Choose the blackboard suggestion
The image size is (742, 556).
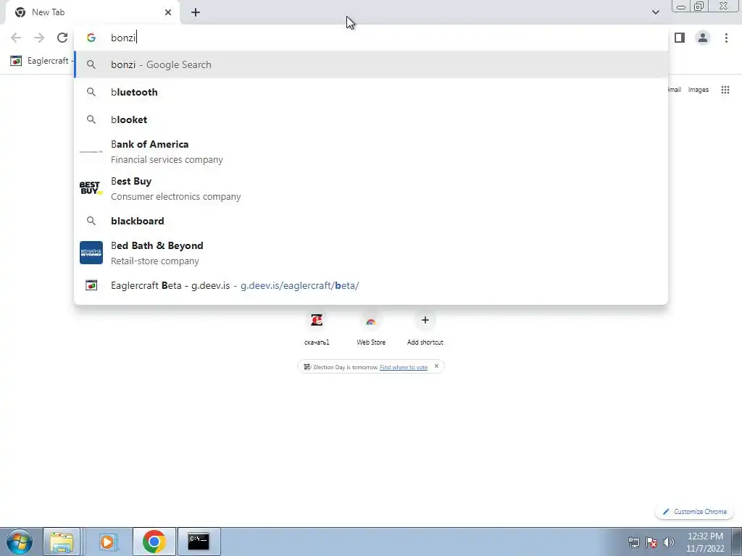pyautogui.click(x=371, y=221)
